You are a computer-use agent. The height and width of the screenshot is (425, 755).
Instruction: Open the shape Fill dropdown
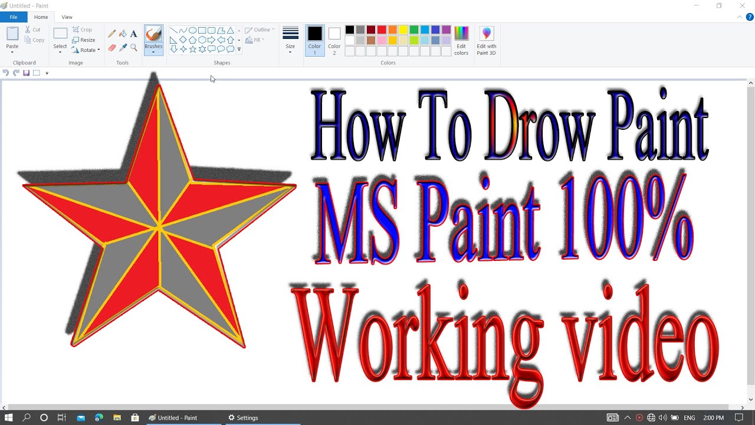pyautogui.click(x=255, y=40)
